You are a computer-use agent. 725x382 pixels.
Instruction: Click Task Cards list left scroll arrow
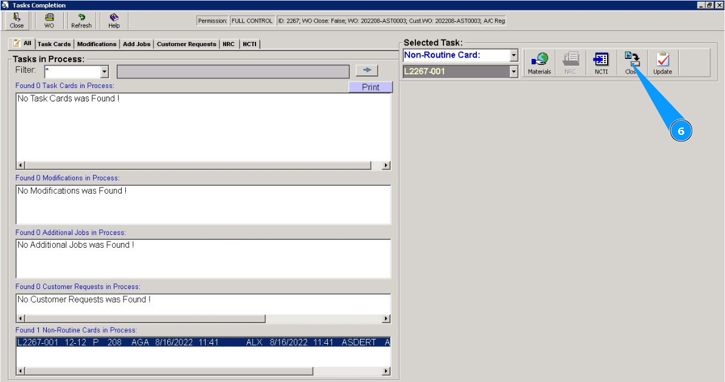[x=20, y=165]
